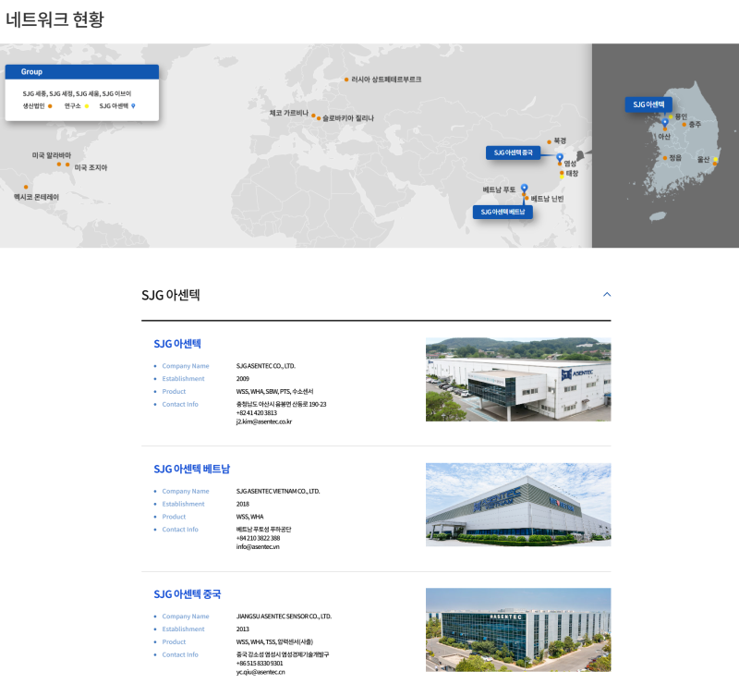Select the Russia Saint Petersburg map dot
Screen dimensions: 739x696
point(346,79)
